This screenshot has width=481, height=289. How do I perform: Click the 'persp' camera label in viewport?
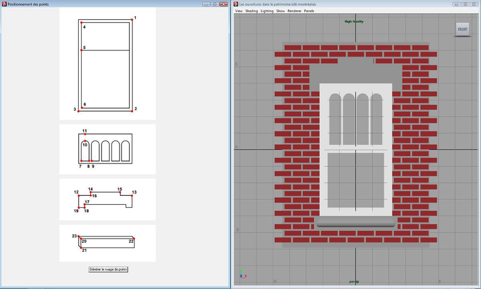[x=354, y=281]
